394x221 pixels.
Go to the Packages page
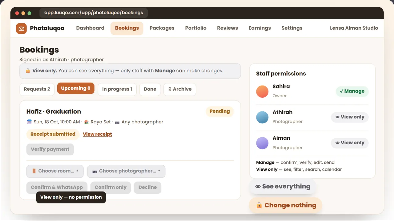click(x=162, y=28)
